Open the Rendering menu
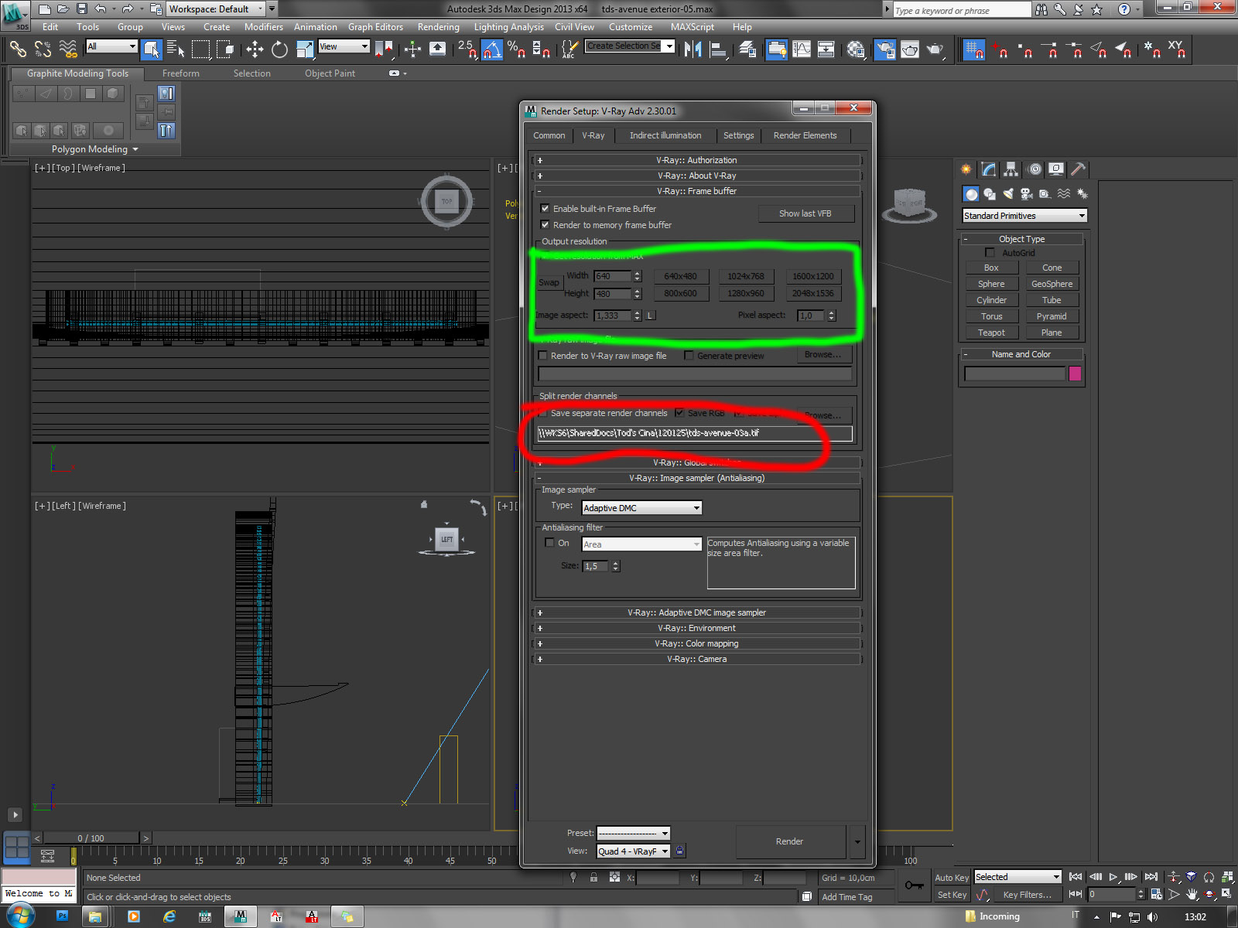 [x=438, y=27]
